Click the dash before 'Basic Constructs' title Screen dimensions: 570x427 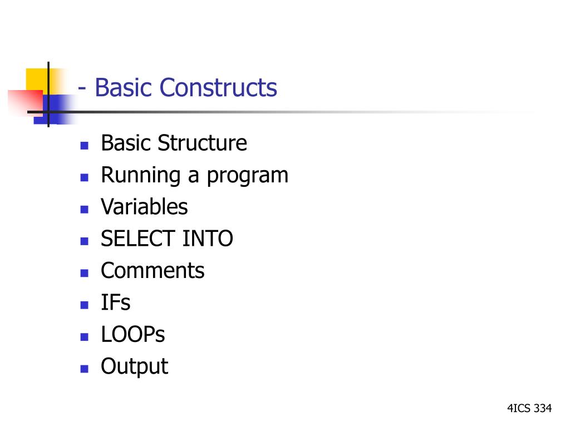tap(82, 88)
